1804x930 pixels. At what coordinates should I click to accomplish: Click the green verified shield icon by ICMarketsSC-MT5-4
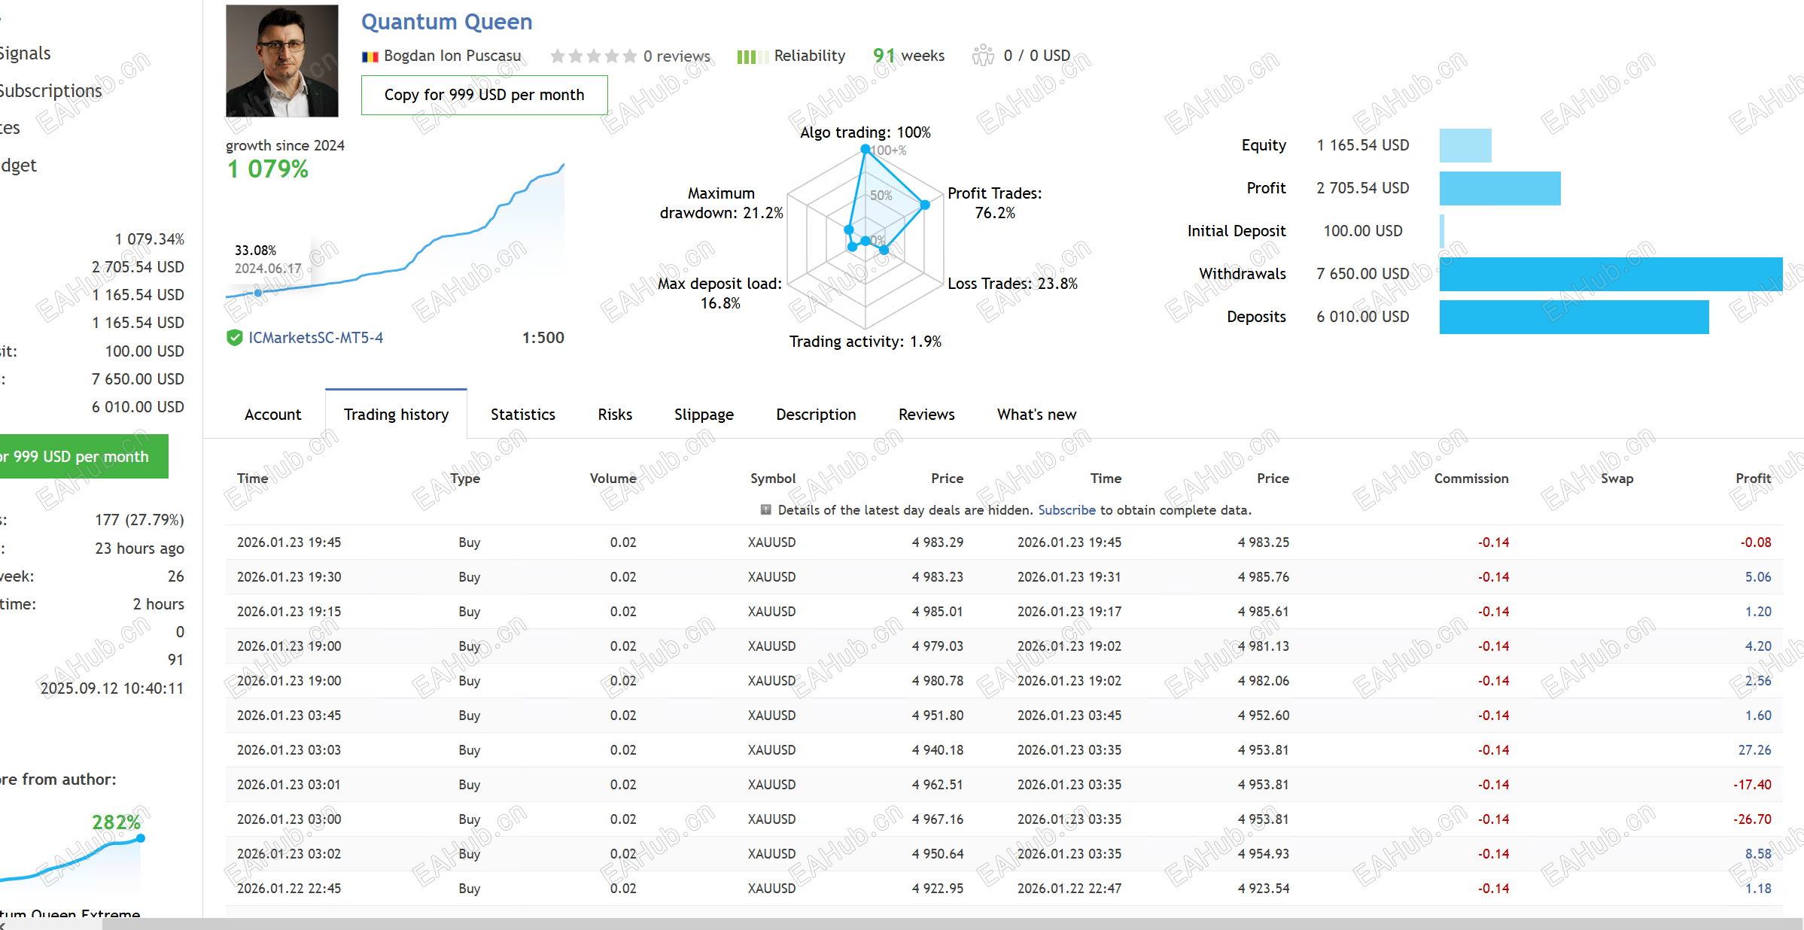coord(234,338)
